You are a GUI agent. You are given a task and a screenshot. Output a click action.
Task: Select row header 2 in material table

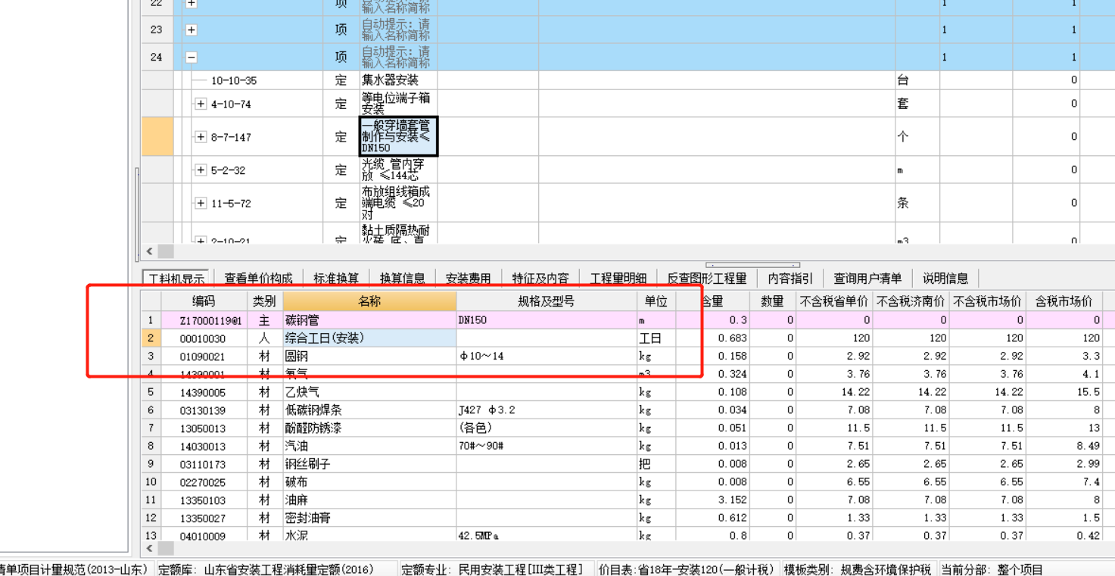pos(151,338)
